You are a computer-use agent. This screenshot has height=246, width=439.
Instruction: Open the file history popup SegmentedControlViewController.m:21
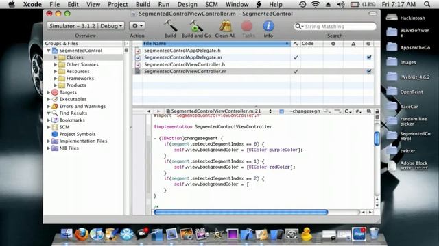click(x=219, y=111)
